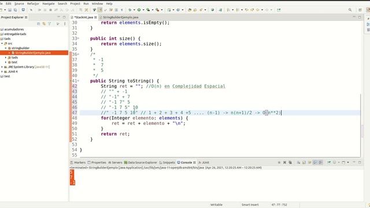Viewport: 370px width, 208px height.
Task: Open Project Explorer view menu
Action: (x=65, y=24)
